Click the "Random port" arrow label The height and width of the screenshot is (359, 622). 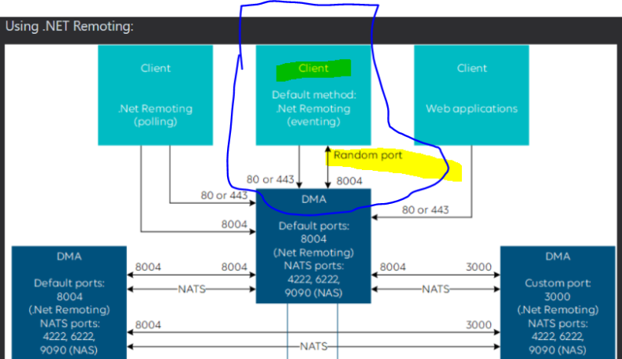367,155
